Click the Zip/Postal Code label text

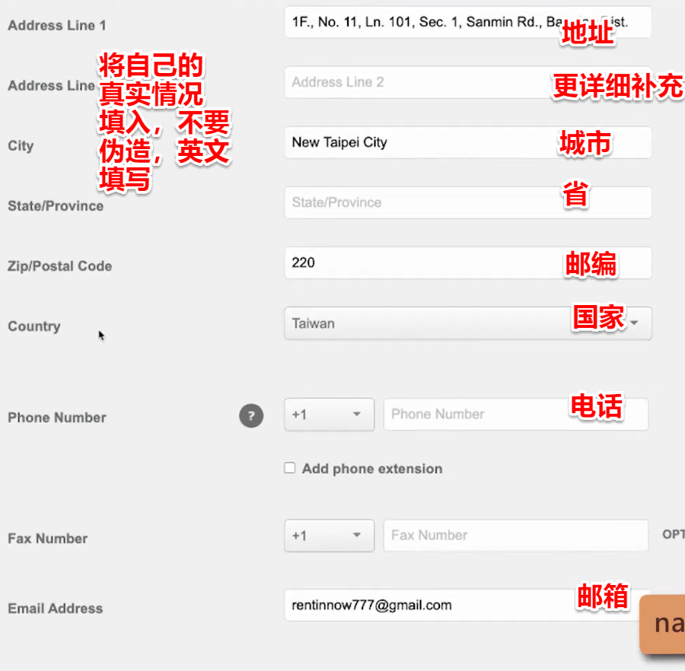click(x=60, y=266)
